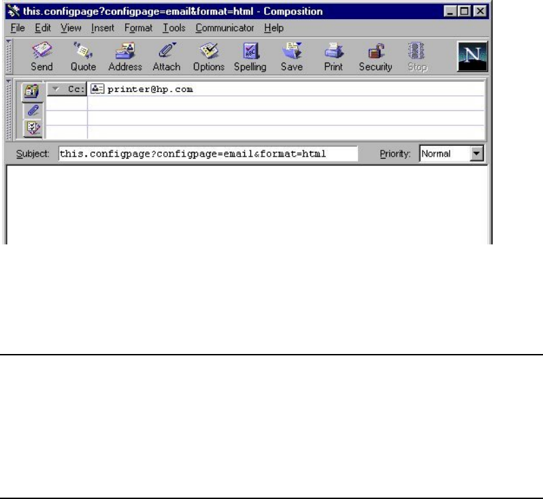Maximize the Composition window
Viewport: 543px width, 499px height.
point(464,12)
